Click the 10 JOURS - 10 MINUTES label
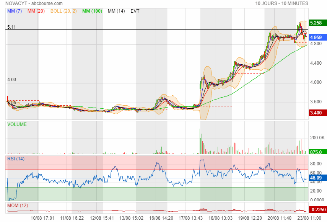This screenshot has width=327, height=222. (282, 3)
